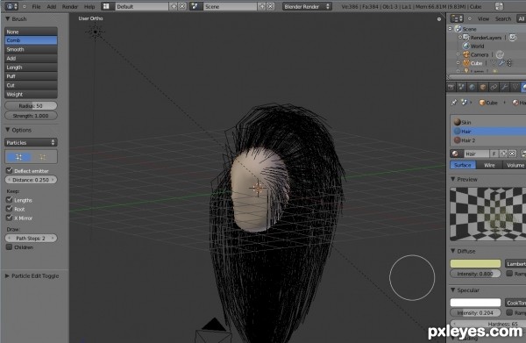Click the plus button next to fake user F

pyautogui.click(x=503, y=154)
